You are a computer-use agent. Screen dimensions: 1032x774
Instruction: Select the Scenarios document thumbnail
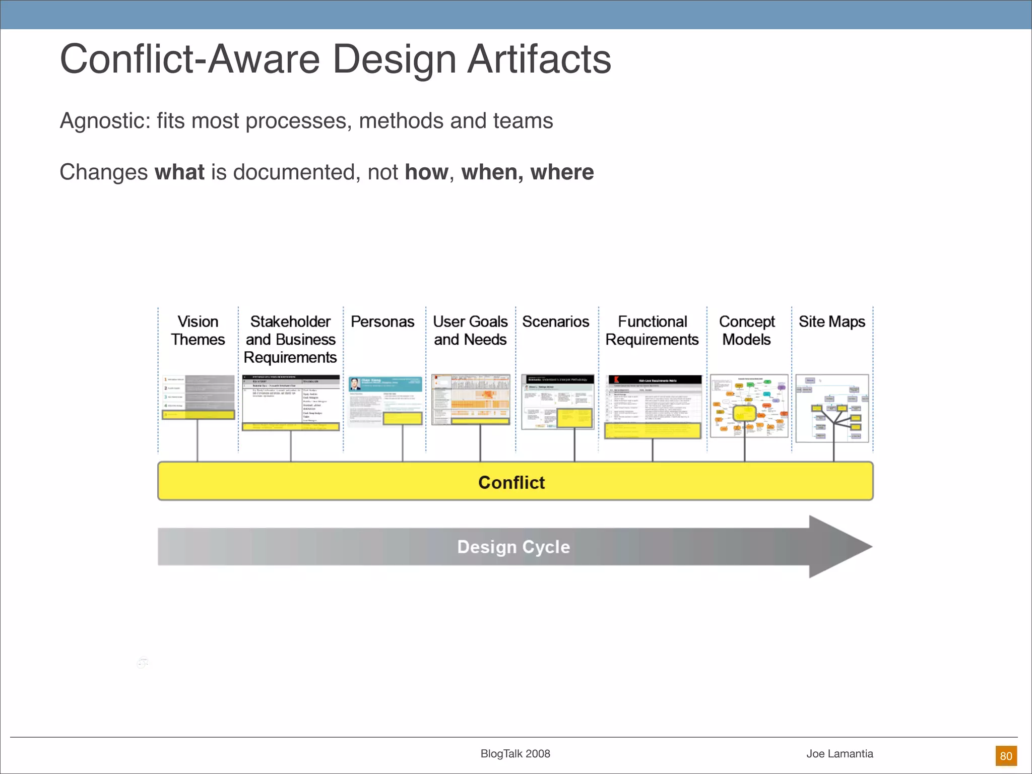[557, 402]
